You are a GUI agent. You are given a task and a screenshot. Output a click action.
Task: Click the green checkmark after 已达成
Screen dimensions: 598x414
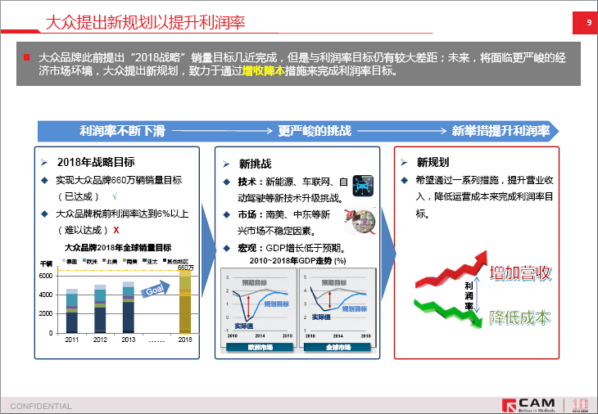[x=115, y=196]
